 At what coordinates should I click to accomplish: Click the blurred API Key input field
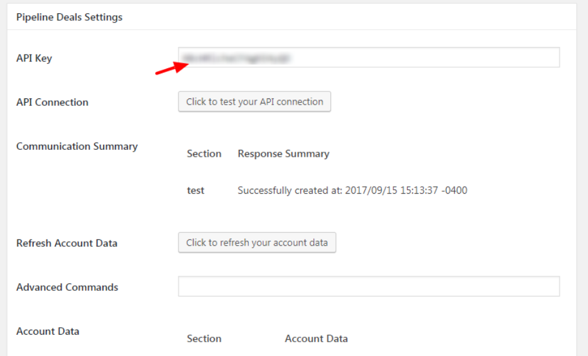(x=368, y=58)
